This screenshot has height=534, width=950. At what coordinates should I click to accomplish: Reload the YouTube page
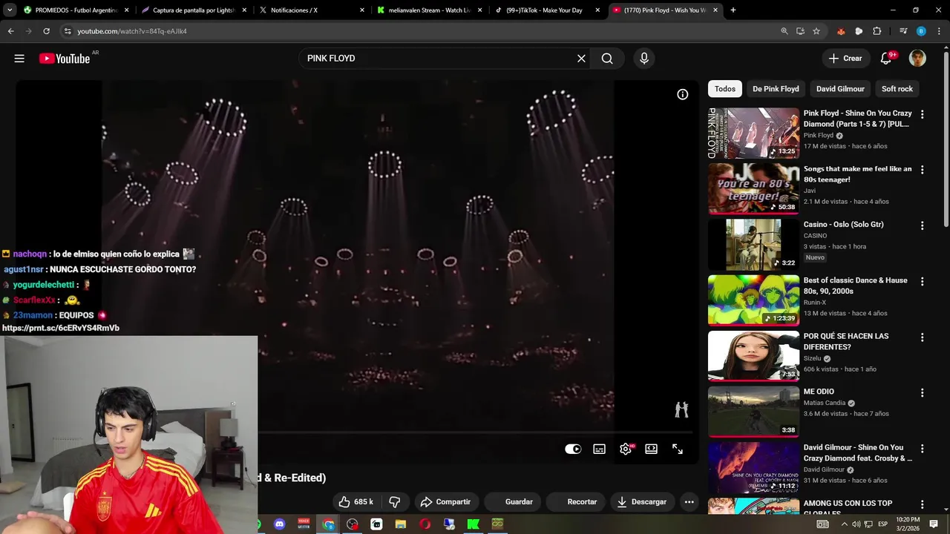[x=46, y=31]
